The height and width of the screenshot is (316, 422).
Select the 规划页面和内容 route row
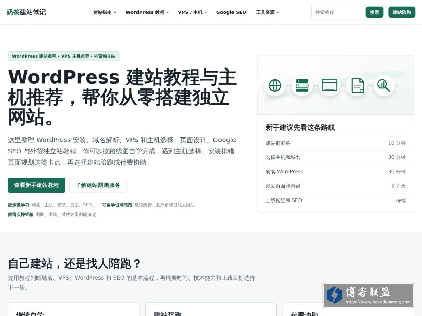point(335,186)
